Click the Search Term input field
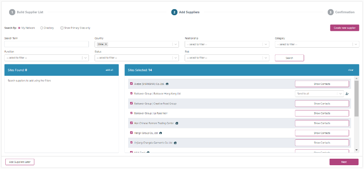This screenshot has height=169, width=364. click(x=47, y=44)
